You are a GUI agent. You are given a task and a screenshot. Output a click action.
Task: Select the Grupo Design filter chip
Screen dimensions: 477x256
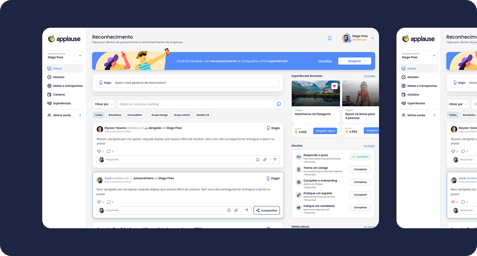tap(159, 115)
